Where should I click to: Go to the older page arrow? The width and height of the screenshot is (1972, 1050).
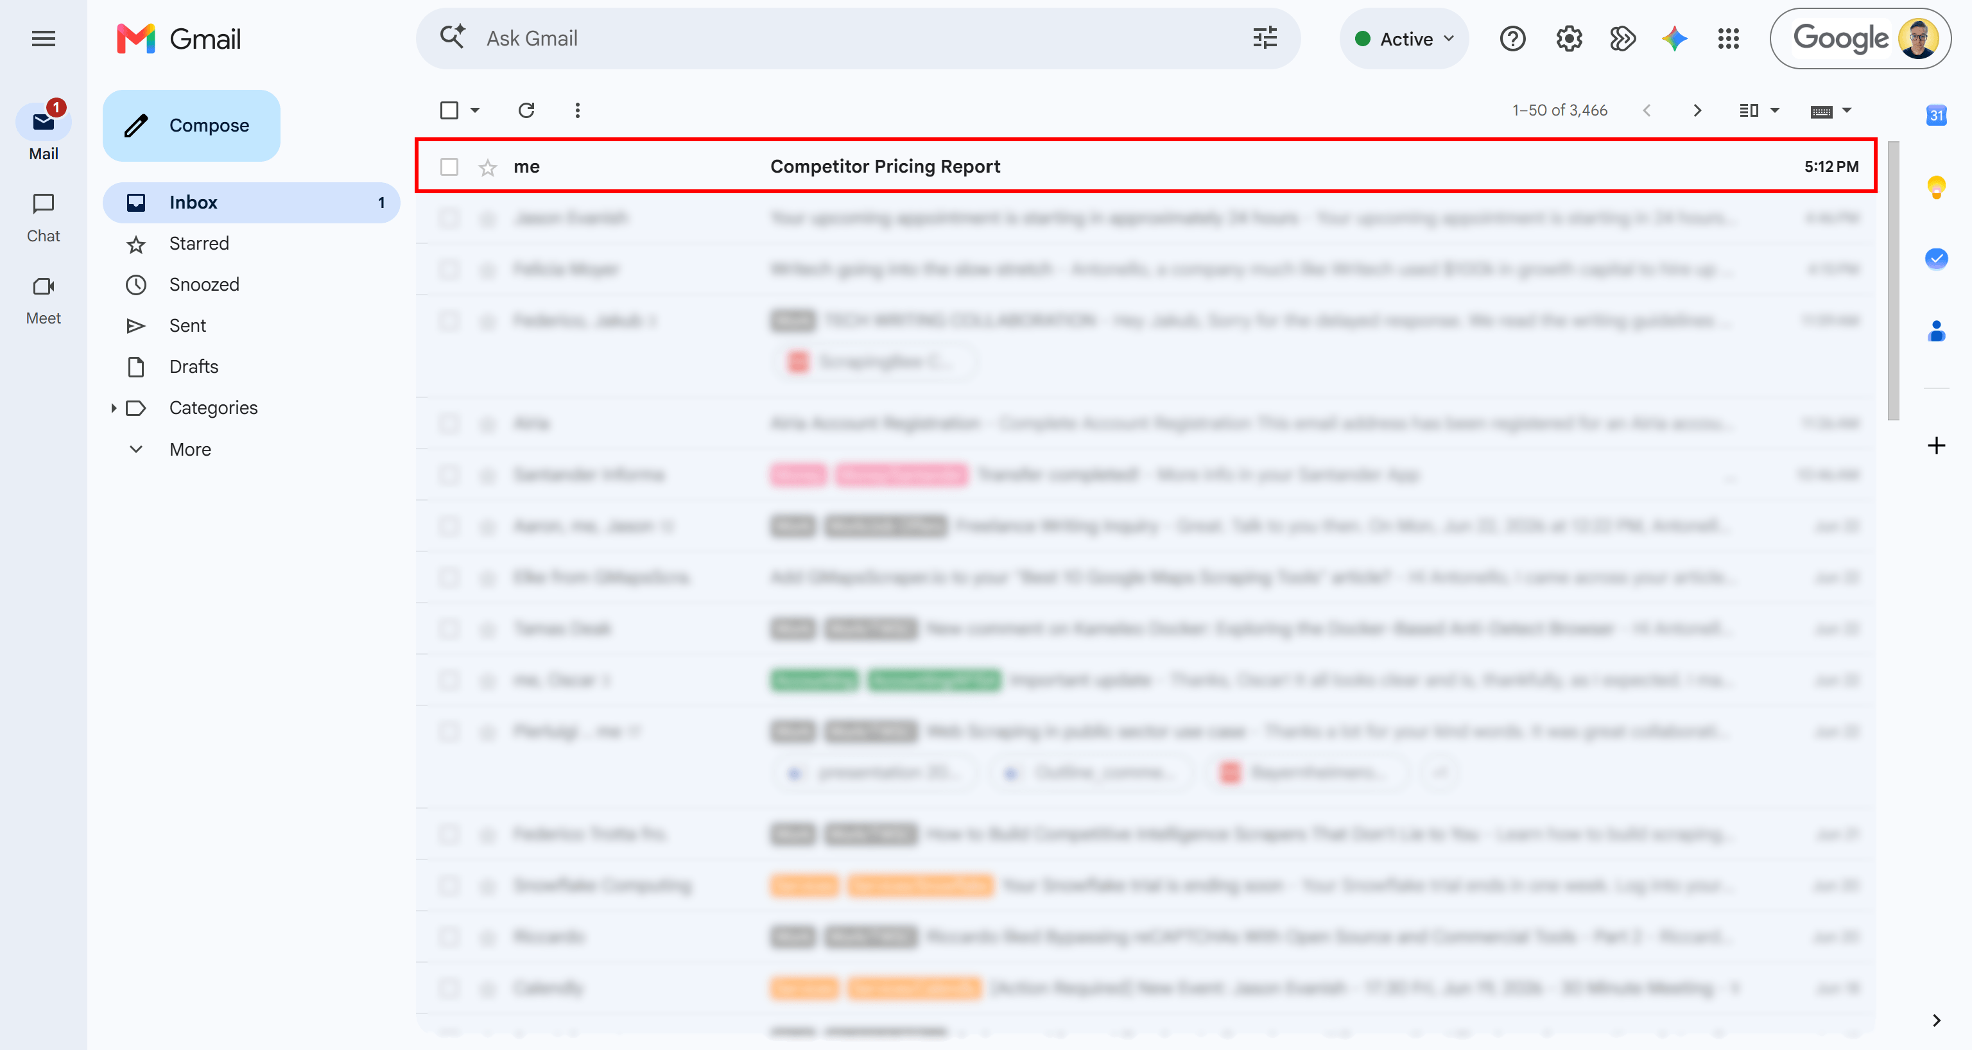coord(1697,110)
